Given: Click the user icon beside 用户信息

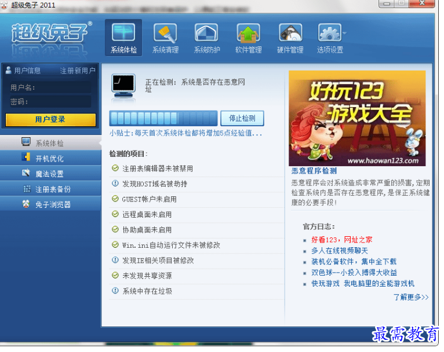Looking at the screenshot, I should 8,70.
